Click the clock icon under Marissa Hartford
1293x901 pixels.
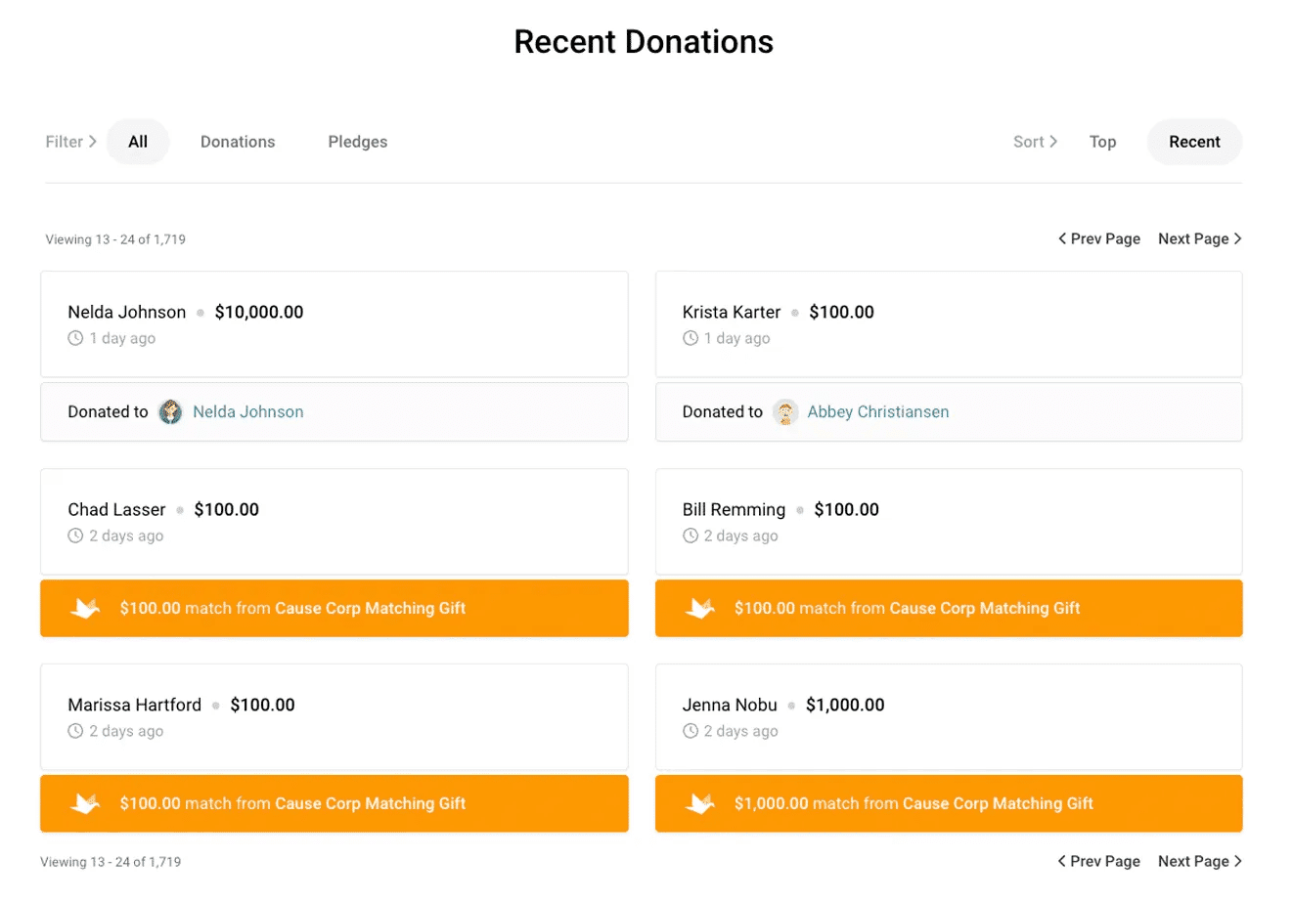[74, 730]
